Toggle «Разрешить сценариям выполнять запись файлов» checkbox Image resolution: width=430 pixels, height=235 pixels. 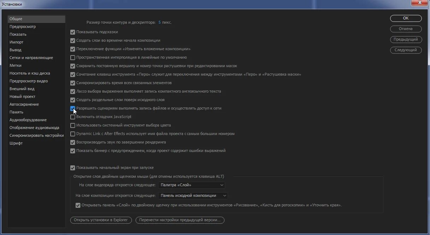coord(73,108)
